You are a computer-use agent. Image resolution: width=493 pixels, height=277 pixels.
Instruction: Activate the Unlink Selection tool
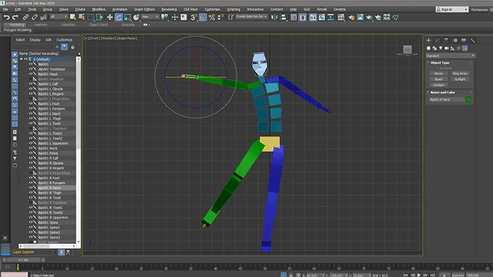tap(35, 17)
